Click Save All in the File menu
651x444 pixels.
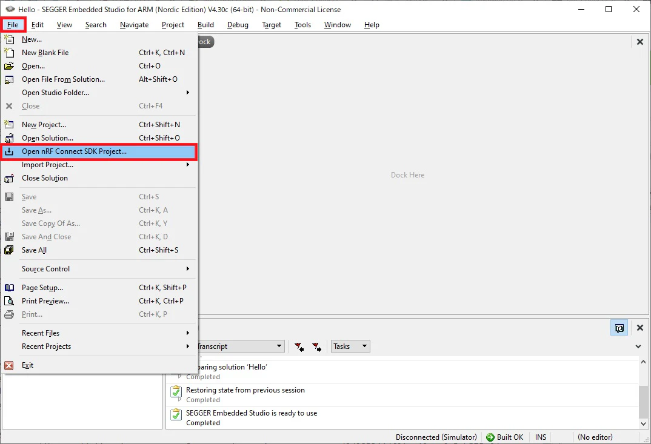[99, 250]
